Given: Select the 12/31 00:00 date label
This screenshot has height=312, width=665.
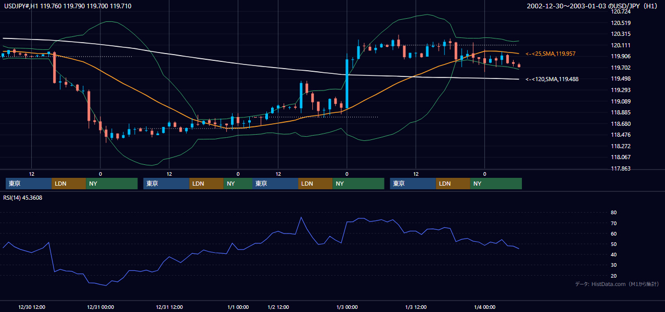Looking at the screenshot, I should tap(100, 307).
